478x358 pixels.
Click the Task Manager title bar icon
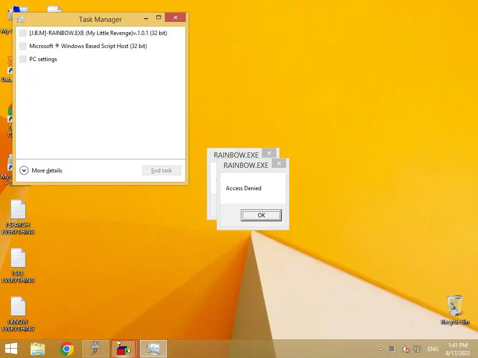pos(21,20)
